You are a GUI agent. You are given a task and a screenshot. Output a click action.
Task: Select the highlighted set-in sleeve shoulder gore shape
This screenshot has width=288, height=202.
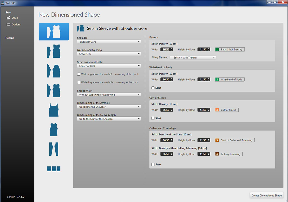pos(54,32)
